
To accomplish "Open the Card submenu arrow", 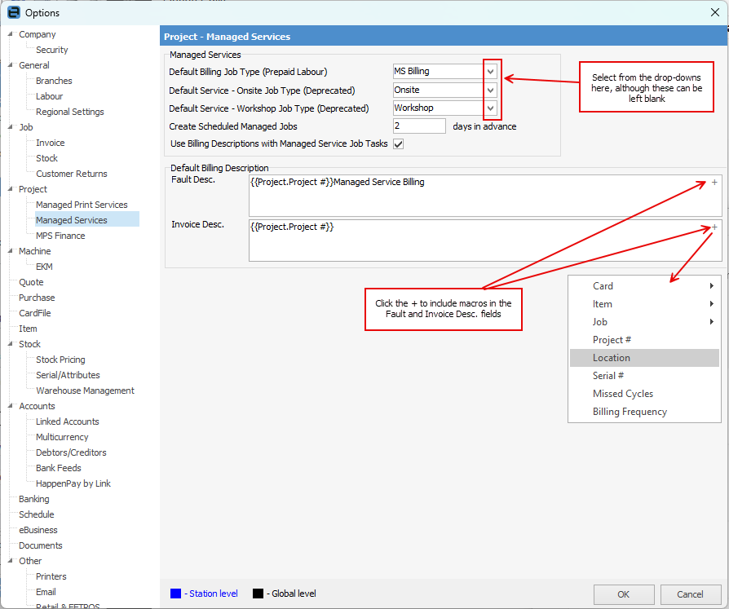I will coord(711,286).
